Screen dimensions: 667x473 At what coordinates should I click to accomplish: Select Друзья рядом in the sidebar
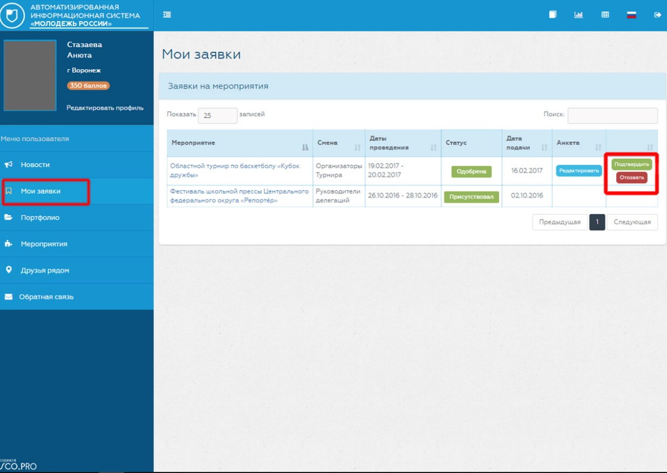coord(45,271)
